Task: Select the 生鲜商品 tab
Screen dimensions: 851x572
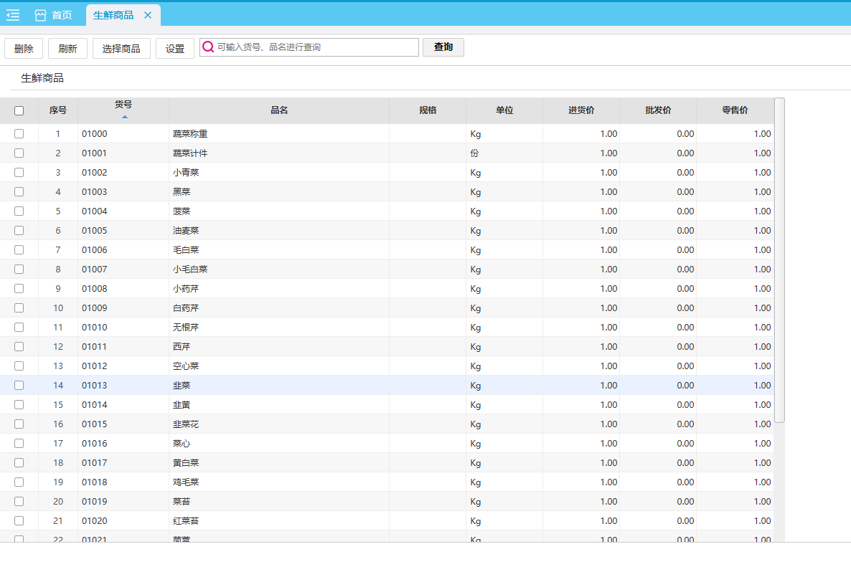Action: coord(113,15)
